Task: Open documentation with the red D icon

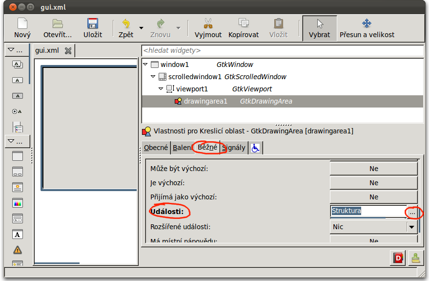Action: [398, 258]
